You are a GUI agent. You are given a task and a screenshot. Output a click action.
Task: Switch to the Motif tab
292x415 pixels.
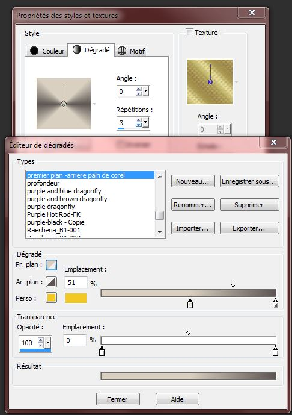click(131, 51)
